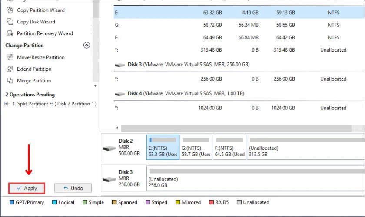Viewport: 365px width, 217px height.
Task: Select the E: partition row
Action: (239, 13)
